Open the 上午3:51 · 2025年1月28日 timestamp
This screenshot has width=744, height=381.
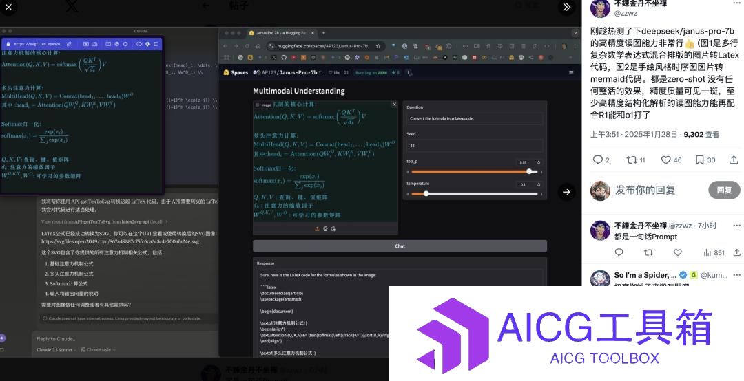[634, 135]
